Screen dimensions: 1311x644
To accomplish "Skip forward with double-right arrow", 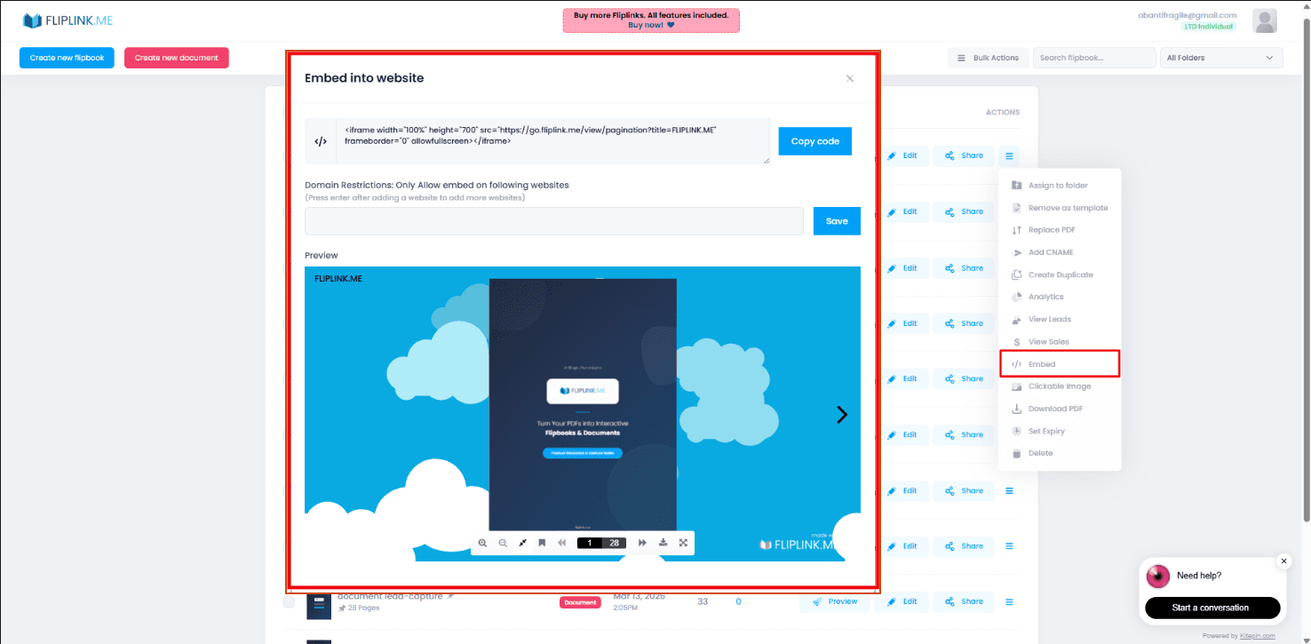I will (642, 543).
